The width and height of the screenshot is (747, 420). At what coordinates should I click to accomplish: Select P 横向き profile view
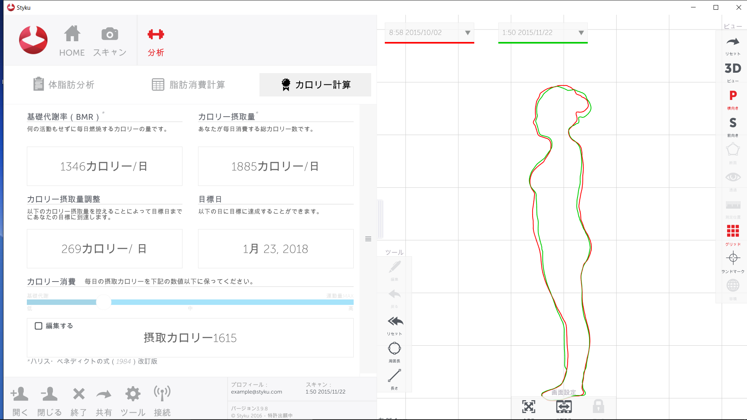(x=733, y=99)
